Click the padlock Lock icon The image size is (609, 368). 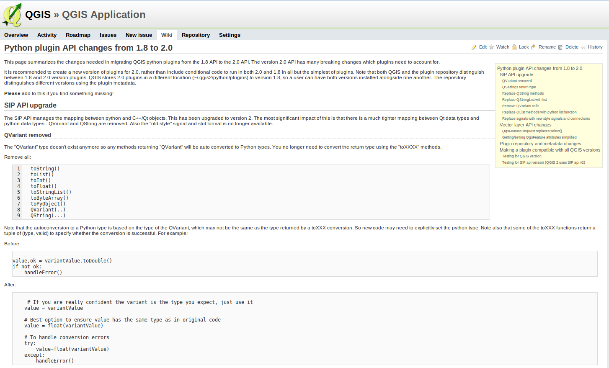pos(514,47)
